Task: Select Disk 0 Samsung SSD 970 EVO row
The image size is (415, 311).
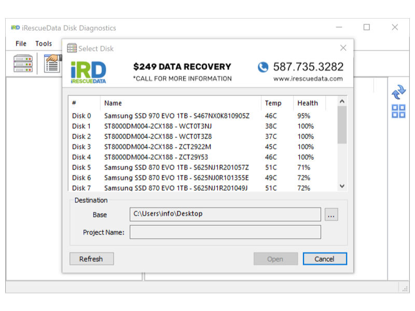Action: (202, 116)
